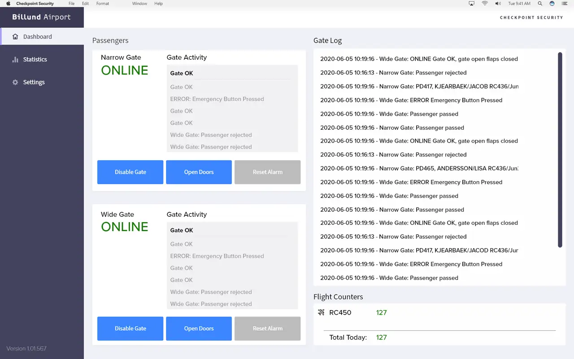Click the Statistics bar chart icon
This screenshot has width=574, height=359.
(15, 60)
